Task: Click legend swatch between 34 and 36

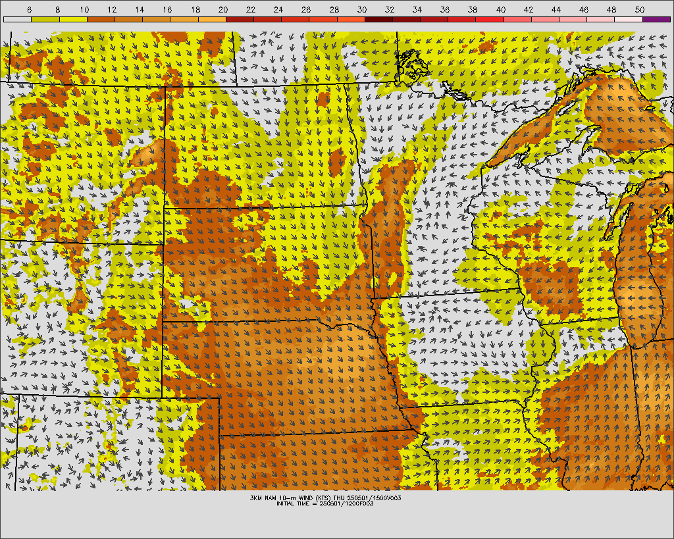Action: click(434, 19)
